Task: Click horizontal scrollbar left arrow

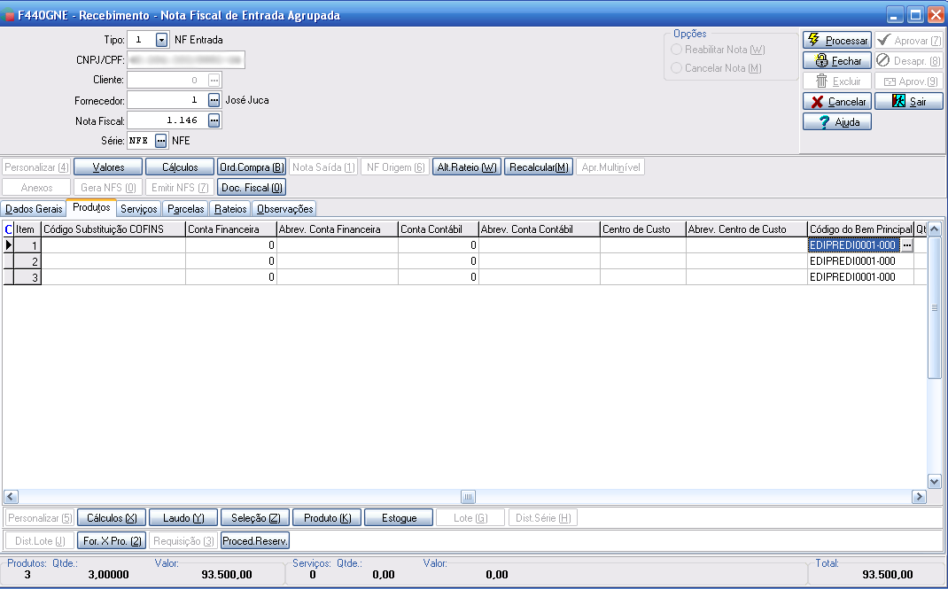Action: (11, 497)
